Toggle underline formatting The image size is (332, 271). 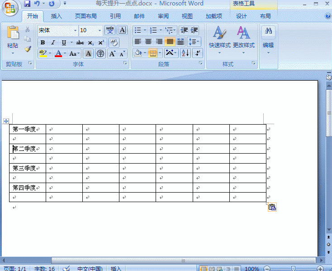(64, 43)
